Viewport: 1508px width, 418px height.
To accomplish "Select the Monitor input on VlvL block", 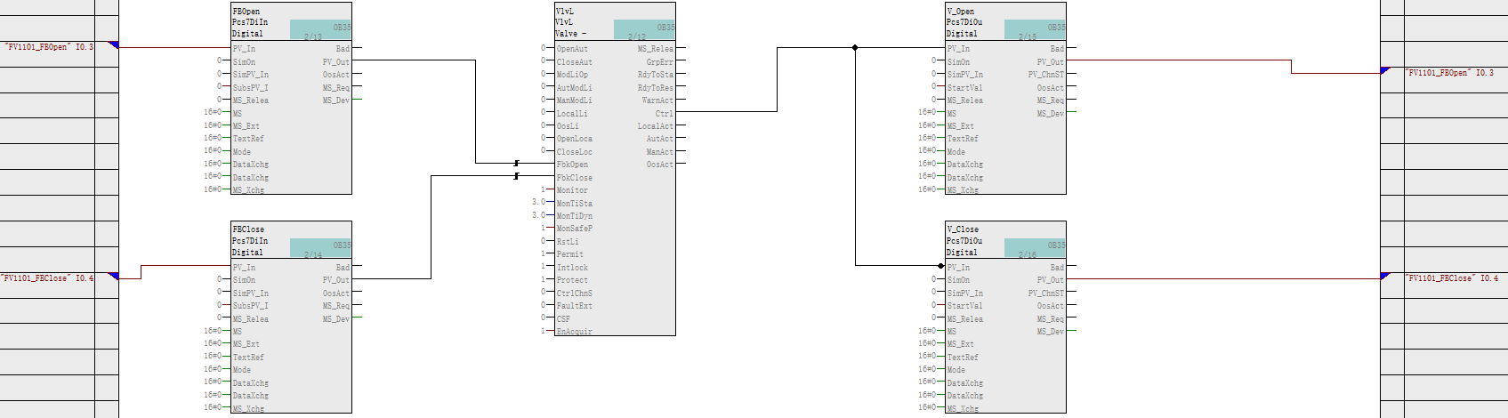I will coord(571,190).
